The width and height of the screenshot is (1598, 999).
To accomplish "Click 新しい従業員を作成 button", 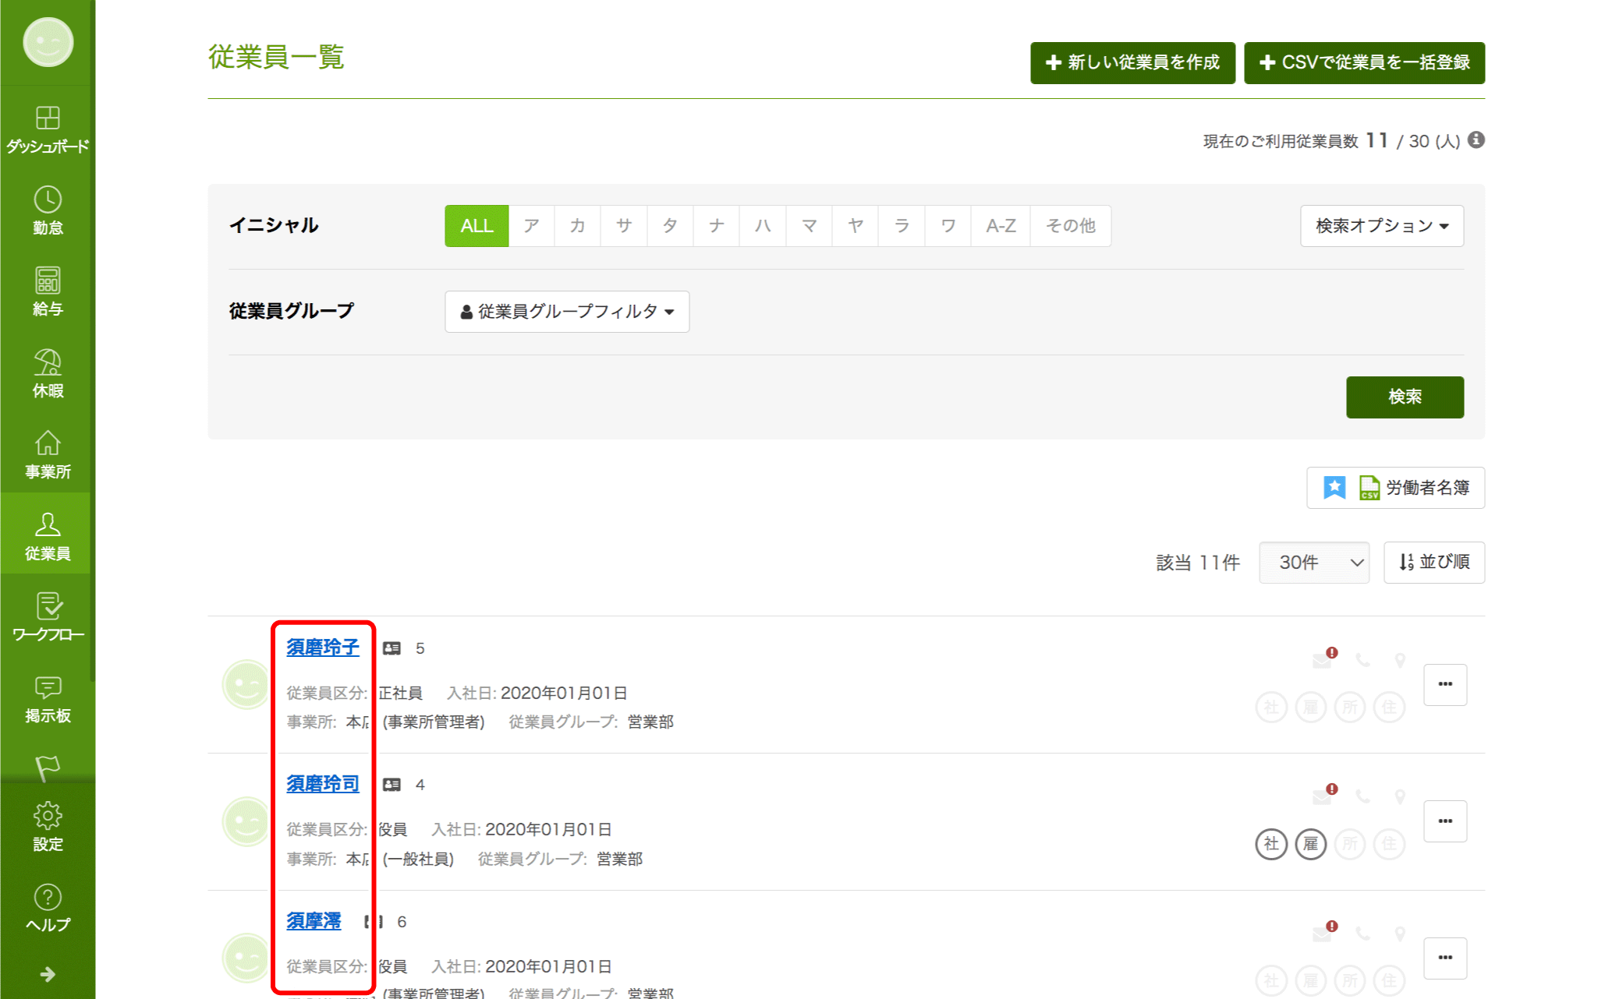I will [x=1132, y=62].
